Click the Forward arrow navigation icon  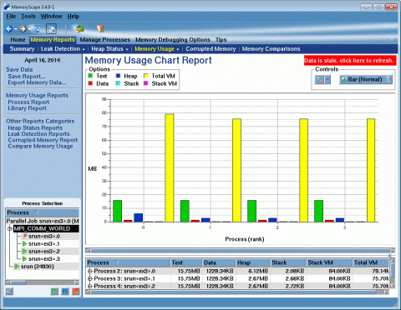tap(23, 28)
